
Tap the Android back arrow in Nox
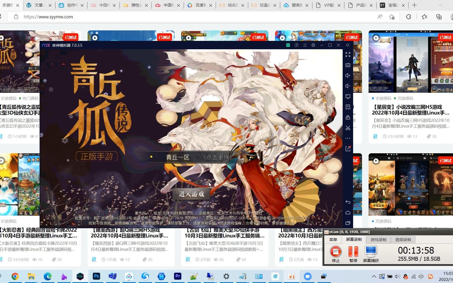(x=348, y=202)
